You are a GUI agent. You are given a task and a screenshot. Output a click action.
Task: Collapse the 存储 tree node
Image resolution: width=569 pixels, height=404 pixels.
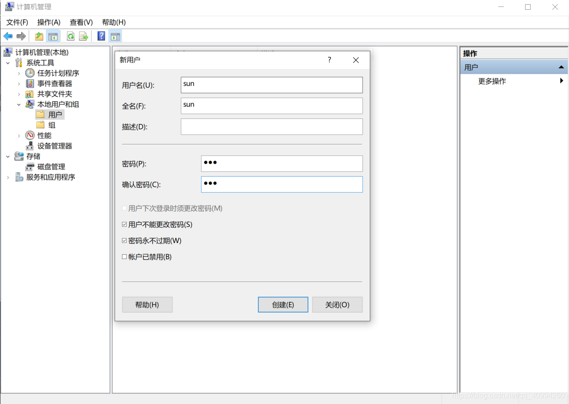tap(8, 156)
